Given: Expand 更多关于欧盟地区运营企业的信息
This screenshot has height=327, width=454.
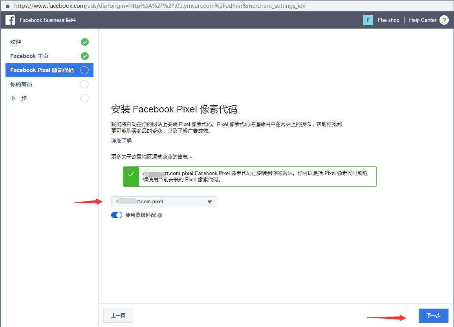Looking at the screenshot, I should coord(152,157).
